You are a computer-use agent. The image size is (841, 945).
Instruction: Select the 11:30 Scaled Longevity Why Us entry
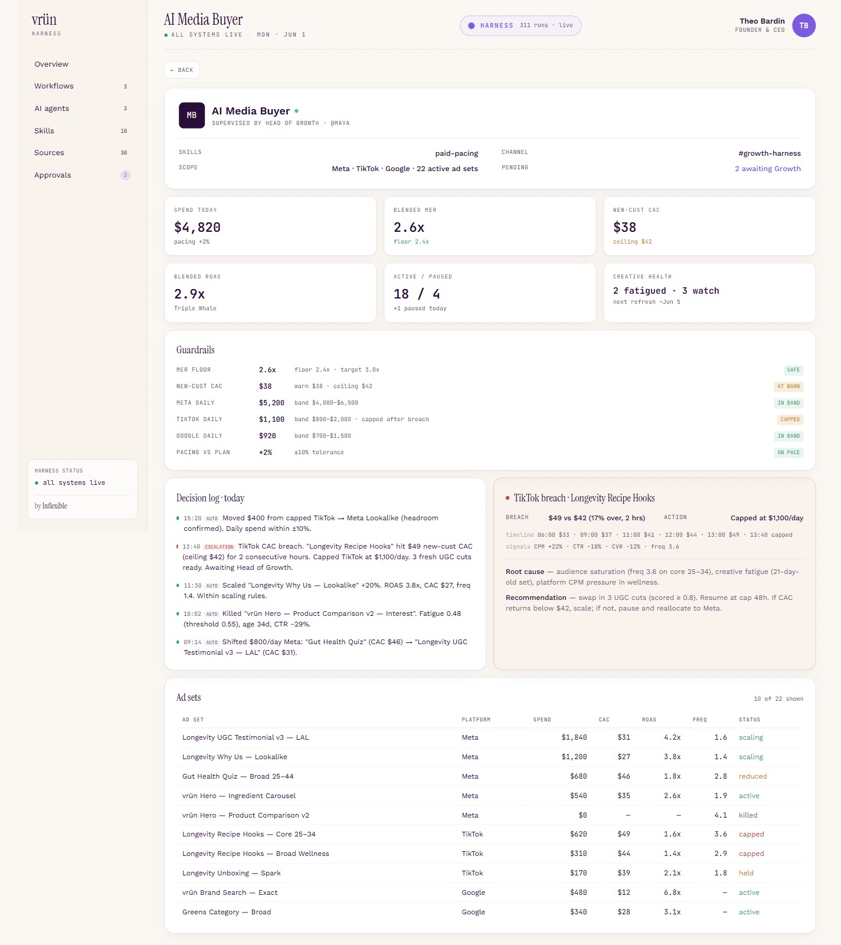point(325,590)
